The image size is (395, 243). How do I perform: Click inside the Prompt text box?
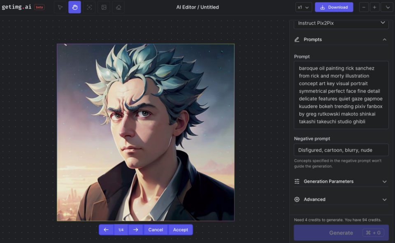pyautogui.click(x=341, y=95)
